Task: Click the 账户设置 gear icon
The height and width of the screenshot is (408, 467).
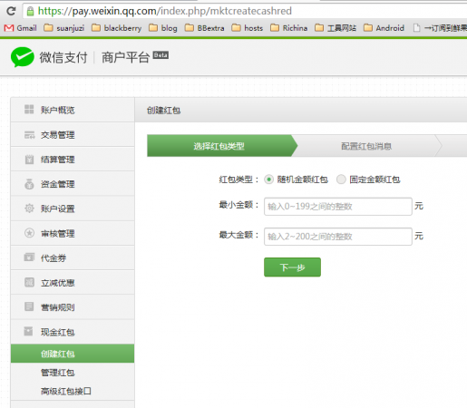Action: 29,209
